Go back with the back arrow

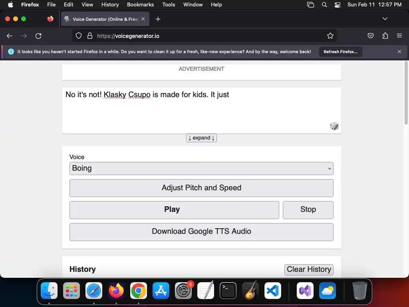10,36
